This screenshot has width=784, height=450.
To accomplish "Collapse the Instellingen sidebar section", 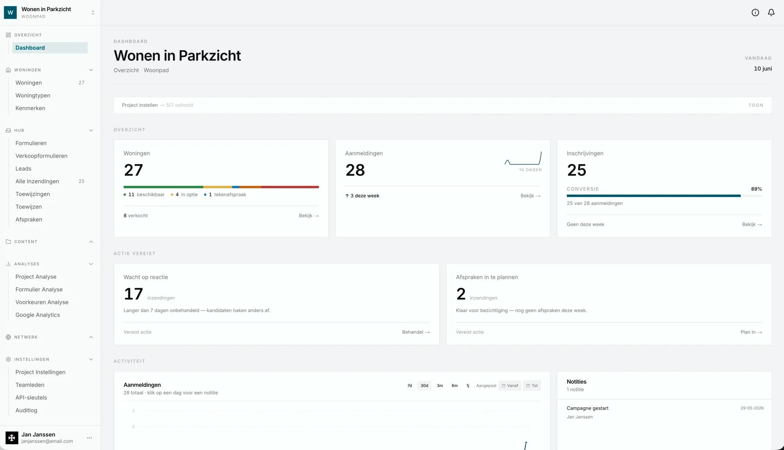I will pos(91,359).
